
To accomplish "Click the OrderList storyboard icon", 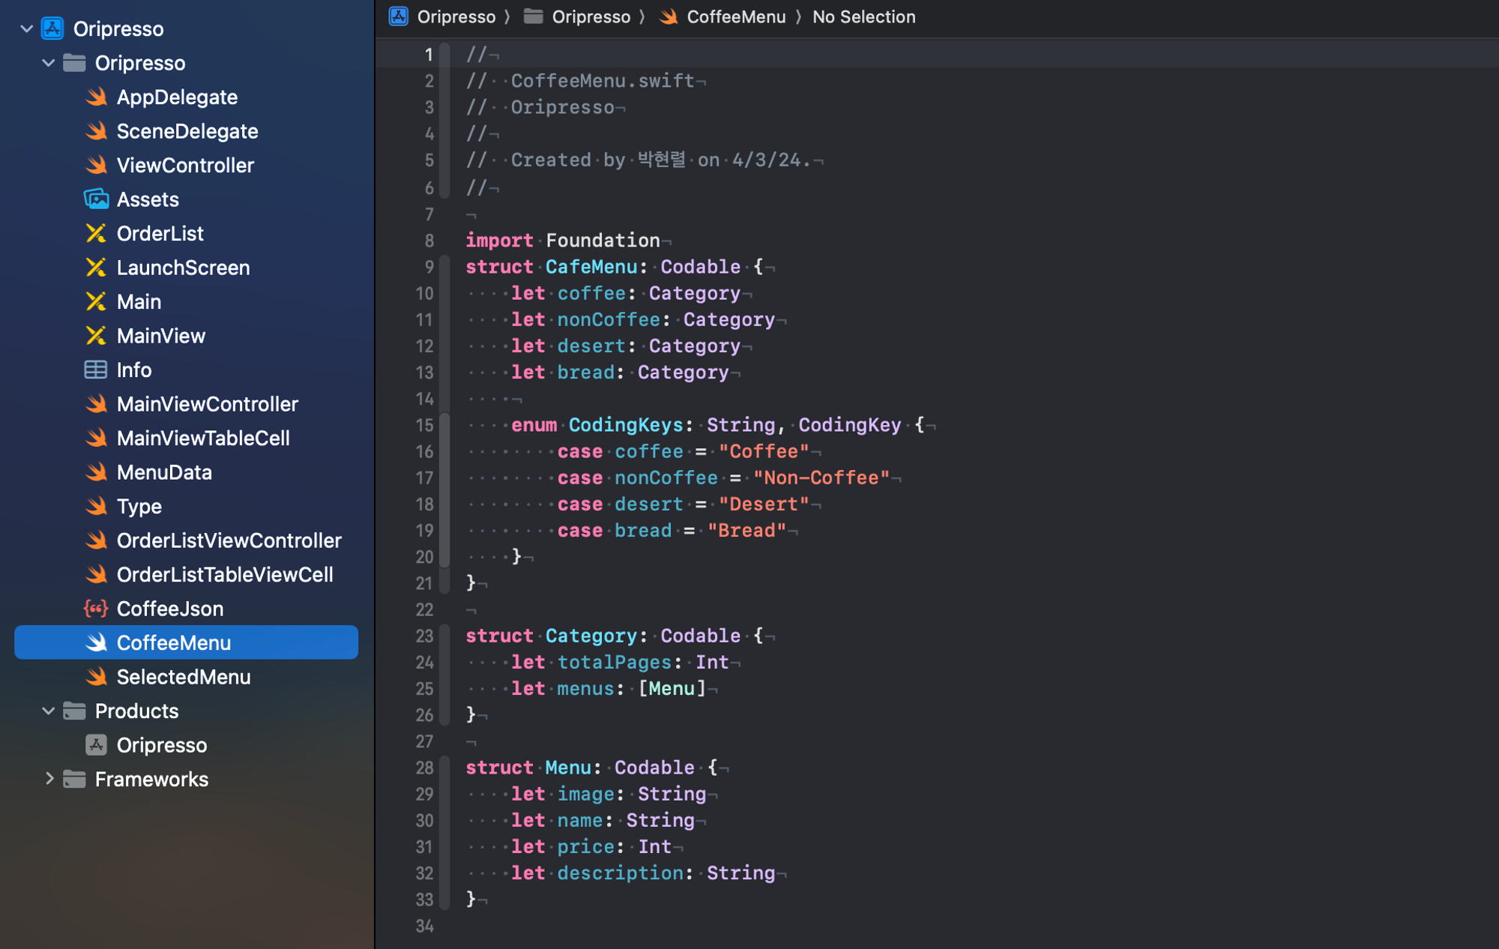I will click(x=96, y=233).
